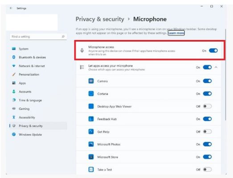This screenshot has width=233, height=178.
Task: Click the Feedback Hub app icon
Action: coord(91,119)
